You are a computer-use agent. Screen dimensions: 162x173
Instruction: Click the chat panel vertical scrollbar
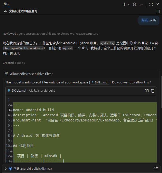[161, 102]
